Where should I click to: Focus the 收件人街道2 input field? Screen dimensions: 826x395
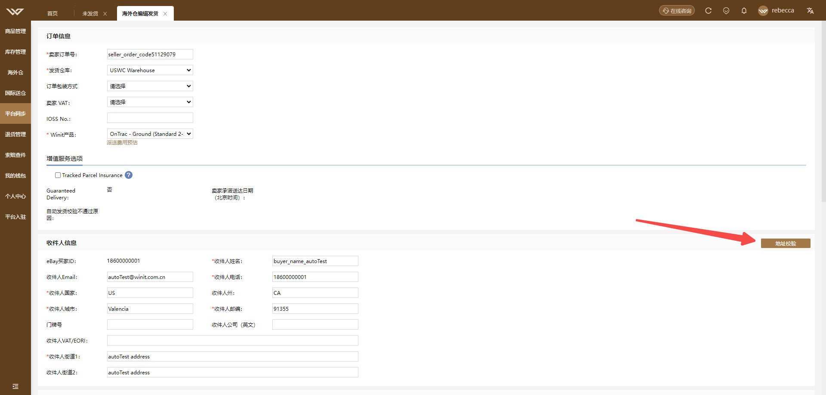tap(232, 372)
